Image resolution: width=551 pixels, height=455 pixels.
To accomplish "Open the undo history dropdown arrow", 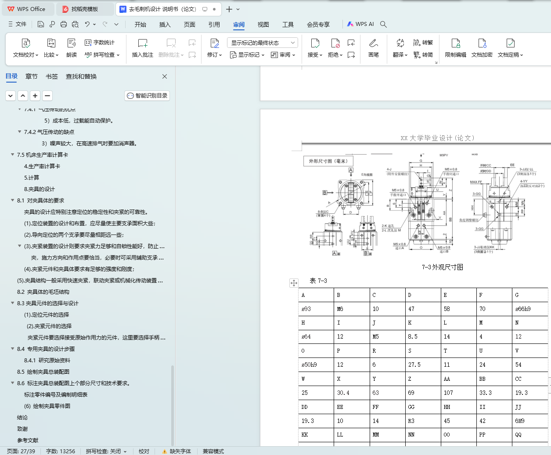I will click(94, 25).
